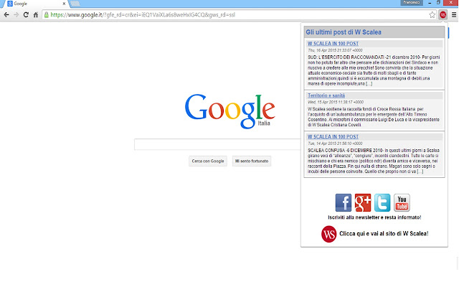The height and width of the screenshot is (287, 459).
Task: Restore down the Chrome window
Action: pyautogui.click(x=438, y=2)
